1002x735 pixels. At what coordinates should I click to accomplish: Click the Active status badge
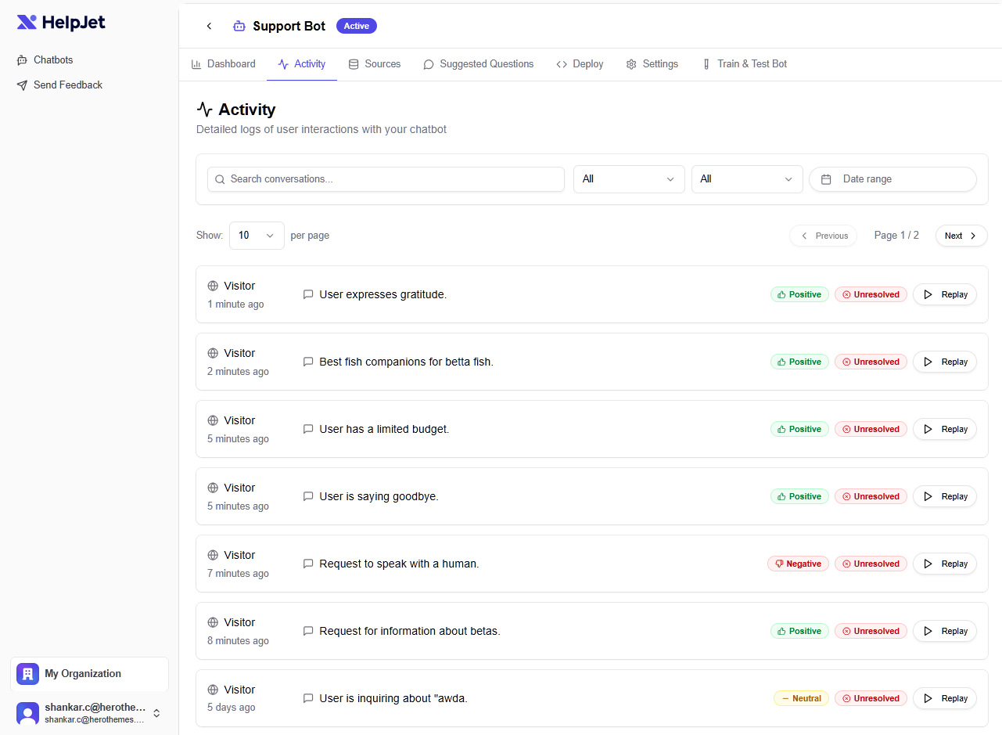(357, 26)
